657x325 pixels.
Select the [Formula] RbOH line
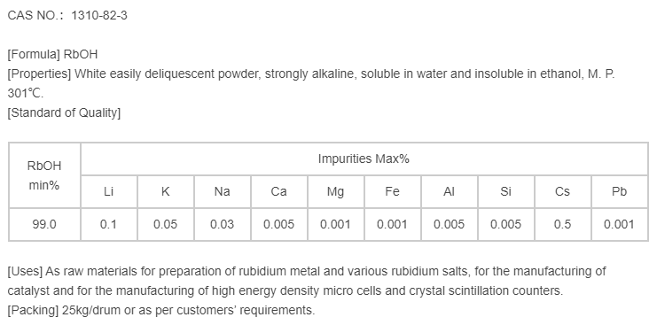pos(53,54)
